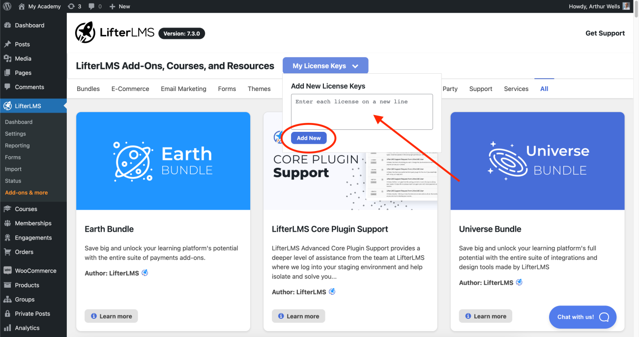Click the plus icon beside New
Viewport: 639px width, 337px height.
coord(113,6)
